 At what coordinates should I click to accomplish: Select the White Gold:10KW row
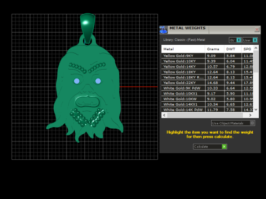coord(207,99)
